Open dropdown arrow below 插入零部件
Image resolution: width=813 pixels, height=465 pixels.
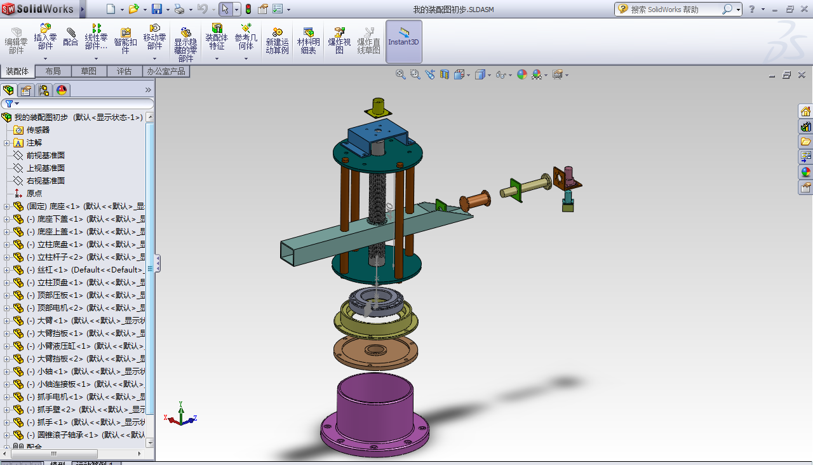click(x=45, y=58)
